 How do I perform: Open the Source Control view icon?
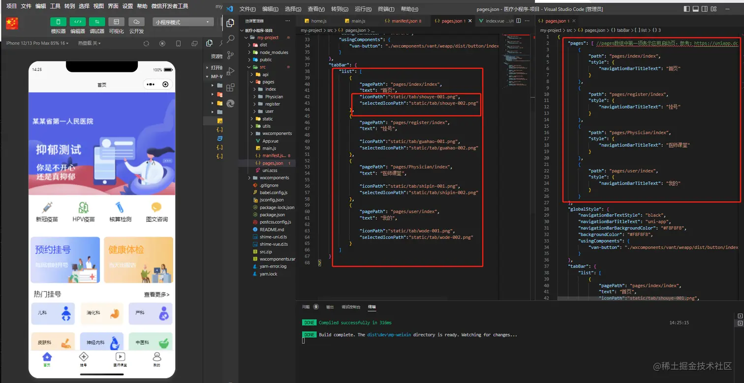coord(230,55)
